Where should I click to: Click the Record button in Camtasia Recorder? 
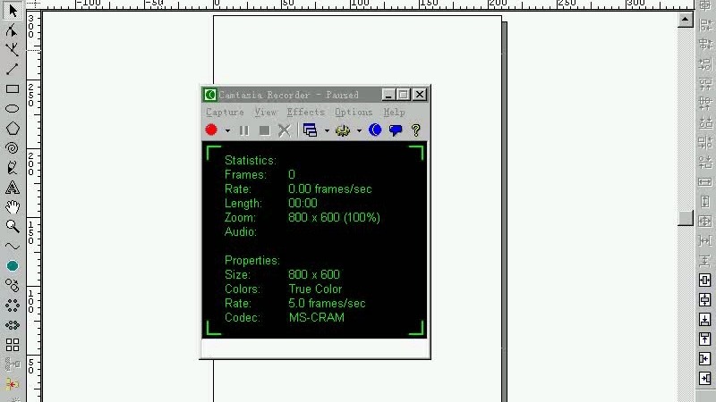211,130
